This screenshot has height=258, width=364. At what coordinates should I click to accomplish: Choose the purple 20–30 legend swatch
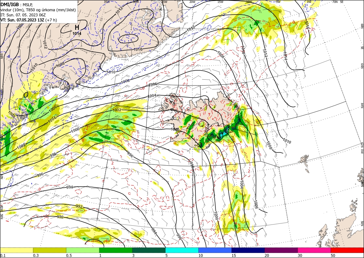coord(281,250)
